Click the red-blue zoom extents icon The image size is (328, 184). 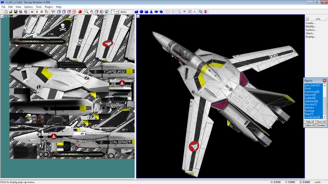[x=101, y=12]
